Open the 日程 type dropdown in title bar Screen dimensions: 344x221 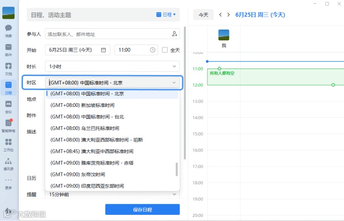click(166, 15)
